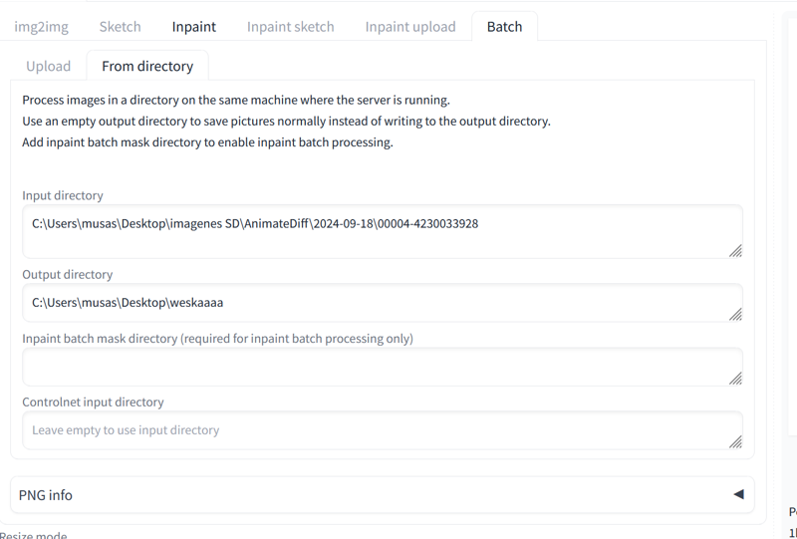Click the Controlnet input directory field

(383, 430)
